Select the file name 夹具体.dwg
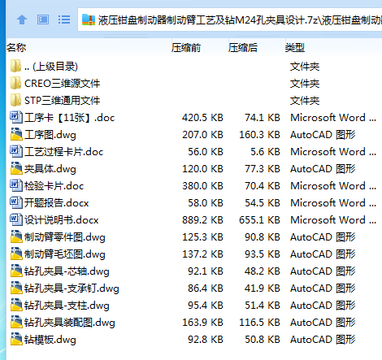The height and width of the screenshot is (360, 382). pos(50,169)
